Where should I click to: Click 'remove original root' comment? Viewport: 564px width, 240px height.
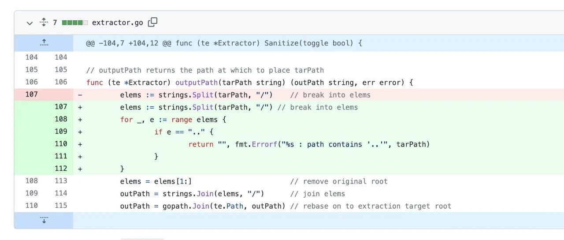(339, 181)
